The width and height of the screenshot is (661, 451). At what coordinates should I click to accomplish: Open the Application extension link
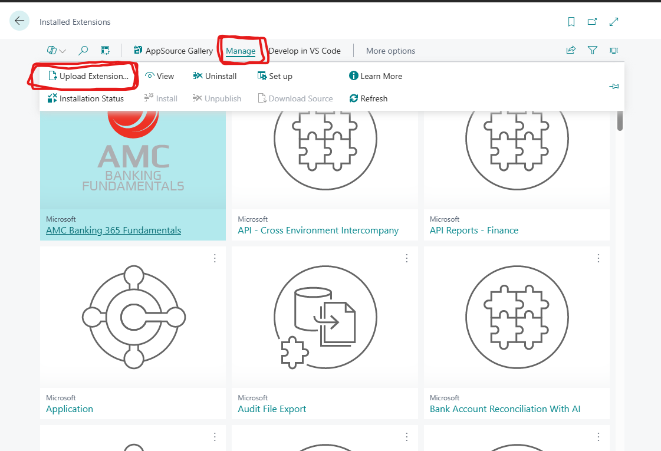pyautogui.click(x=70, y=409)
